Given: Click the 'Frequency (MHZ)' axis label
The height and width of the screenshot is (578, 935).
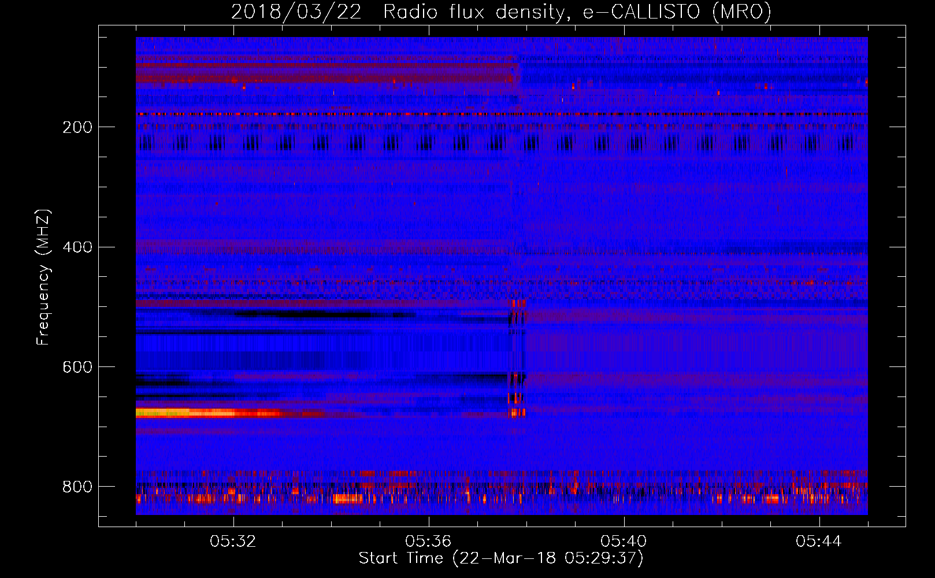Looking at the screenshot, I should (x=43, y=277).
